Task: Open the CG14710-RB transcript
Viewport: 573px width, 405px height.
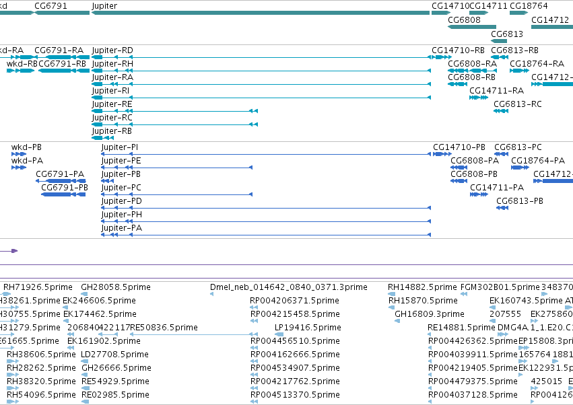Action: [x=442, y=57]
